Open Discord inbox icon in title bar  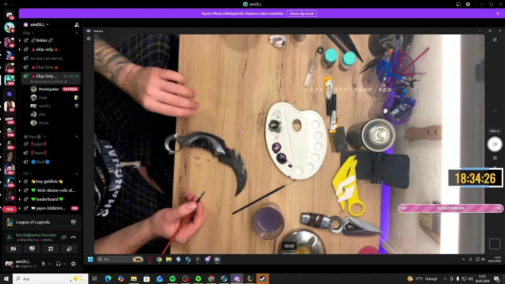point(458,4)
